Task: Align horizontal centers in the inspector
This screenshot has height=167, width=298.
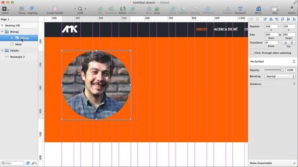Action: [x=271, y=19]
